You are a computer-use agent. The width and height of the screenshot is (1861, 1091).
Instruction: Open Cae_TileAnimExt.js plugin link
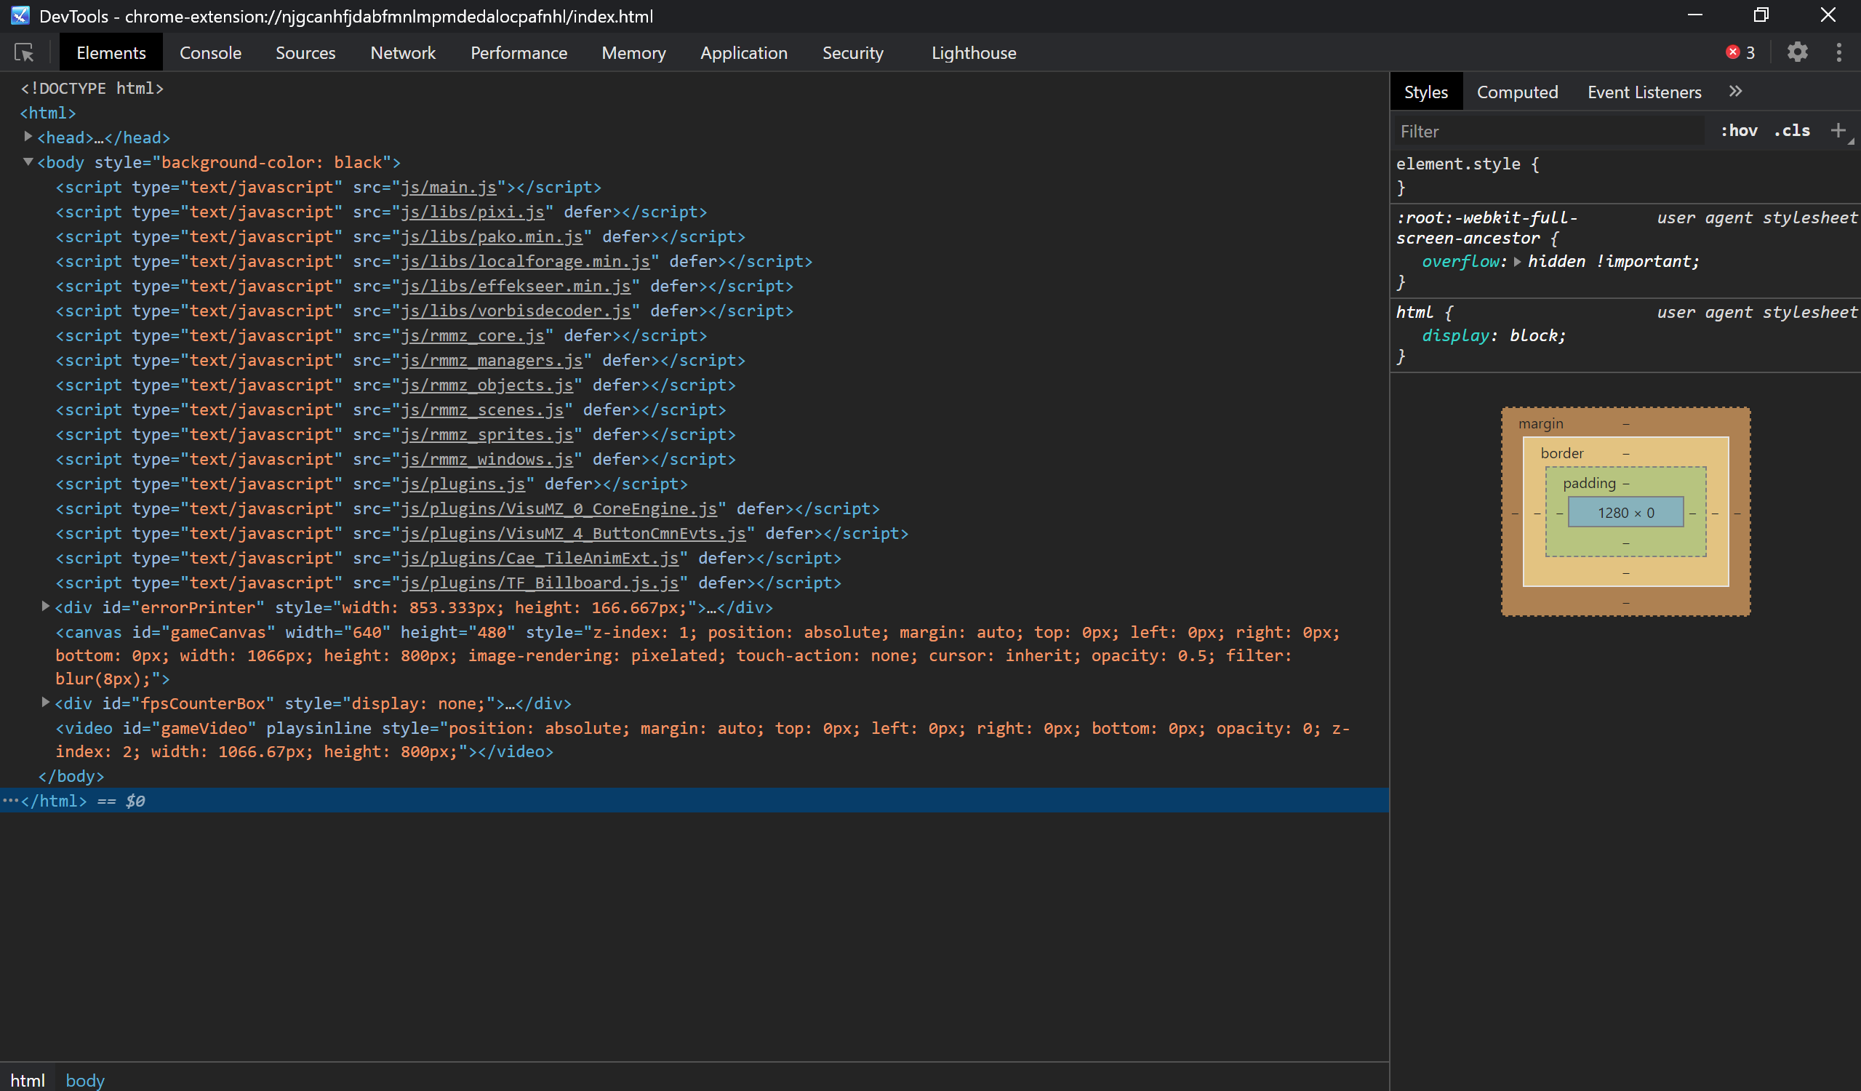[x=540, y=559]
